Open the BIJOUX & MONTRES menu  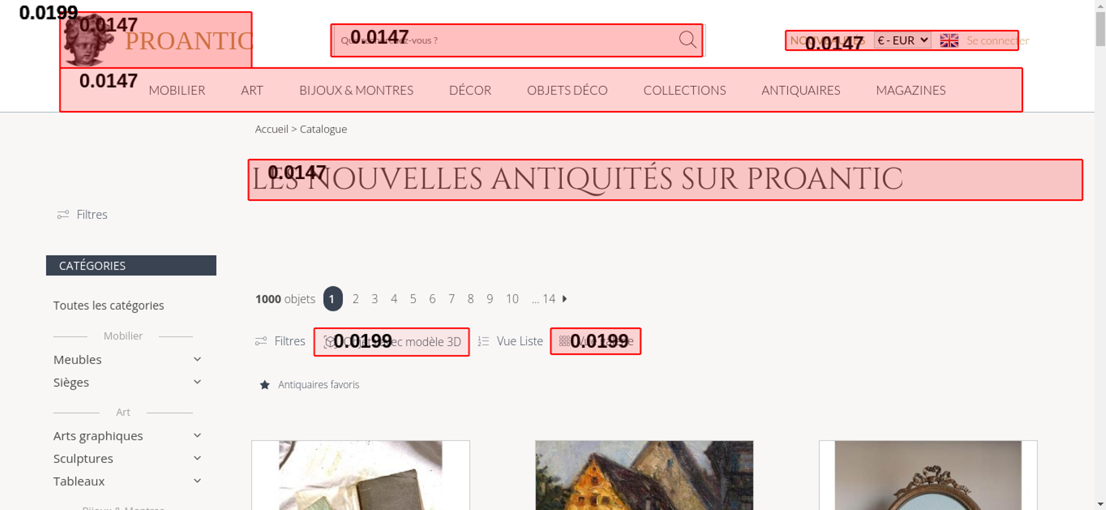356,90
